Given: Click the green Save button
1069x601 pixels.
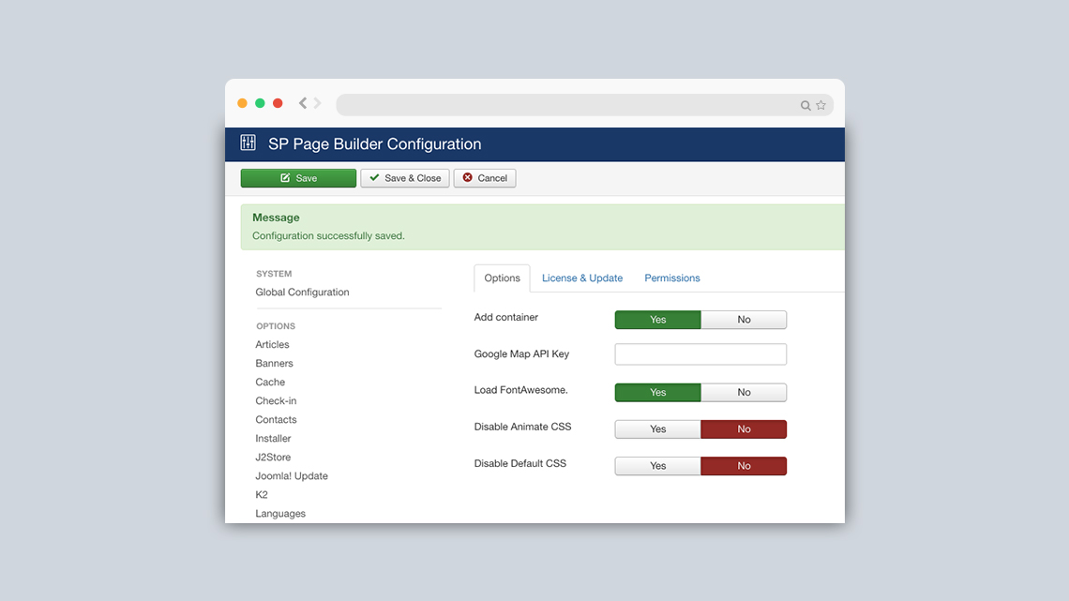Looking at the screenshot, I should [x=298, y=178].
